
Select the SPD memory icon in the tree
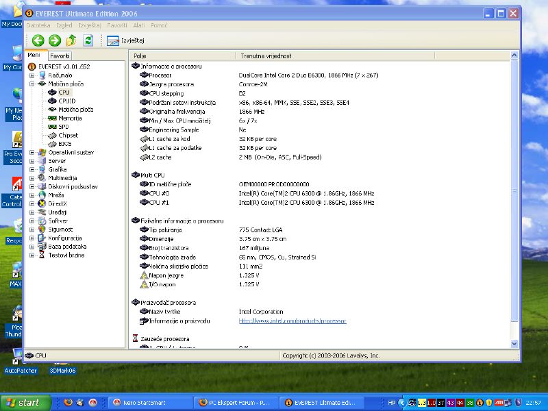(52, 127)
